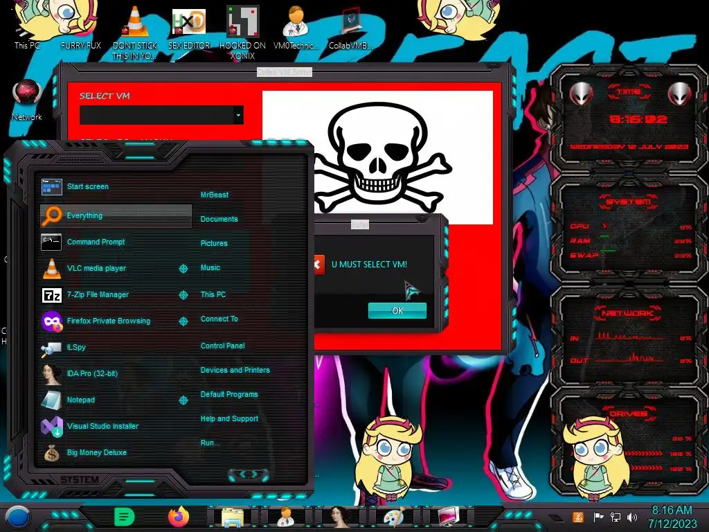
Task: Select This PC in start menu right column
Action: pos(213,294)
